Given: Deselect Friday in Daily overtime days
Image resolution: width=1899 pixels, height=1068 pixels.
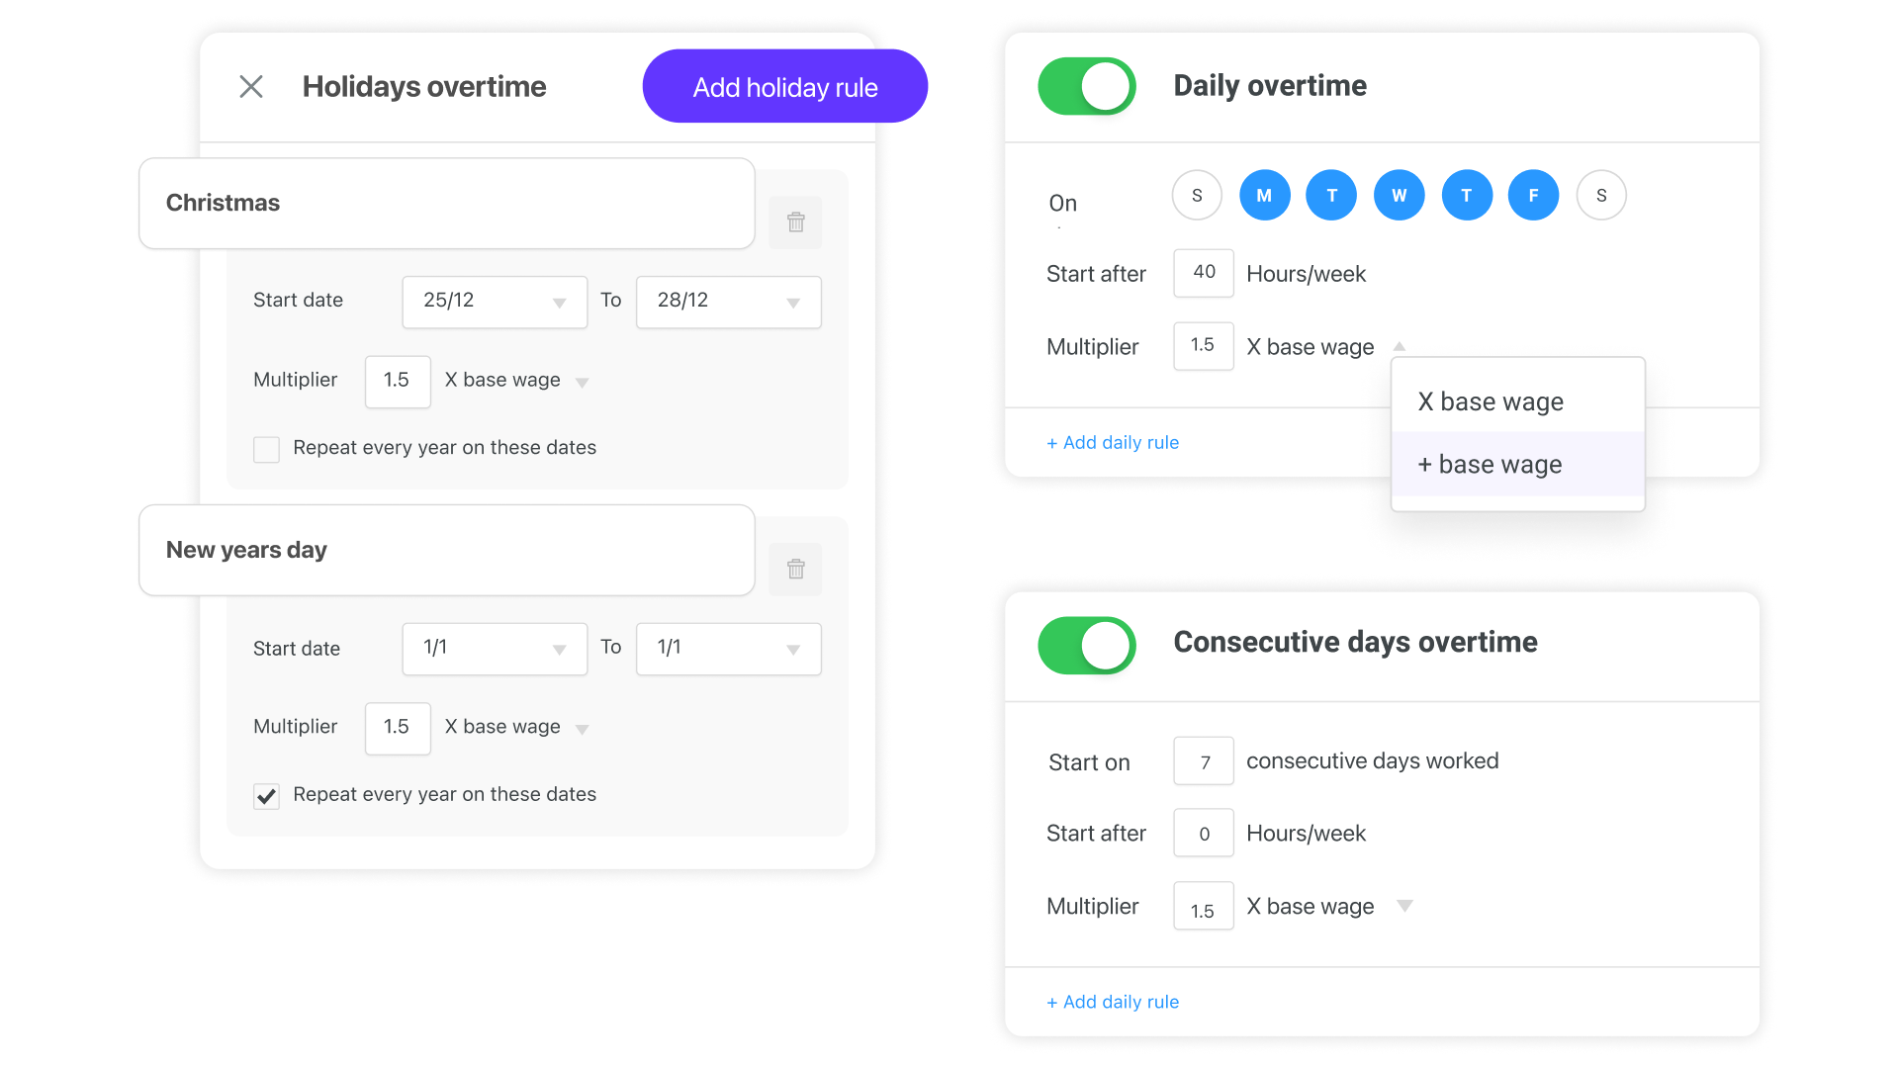Looking at the screenshot, I should pyautogui.click(x=1534, y=195).
